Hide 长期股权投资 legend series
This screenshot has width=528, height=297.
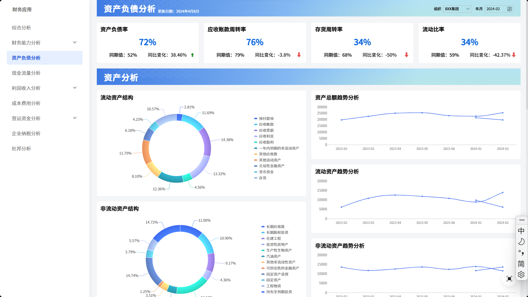(x=277, y=232)
